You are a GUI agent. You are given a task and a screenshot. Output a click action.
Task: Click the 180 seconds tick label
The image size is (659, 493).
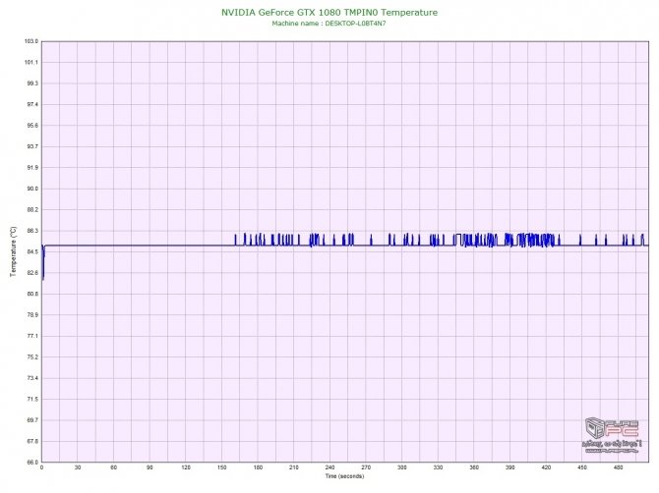coord(258,467)
